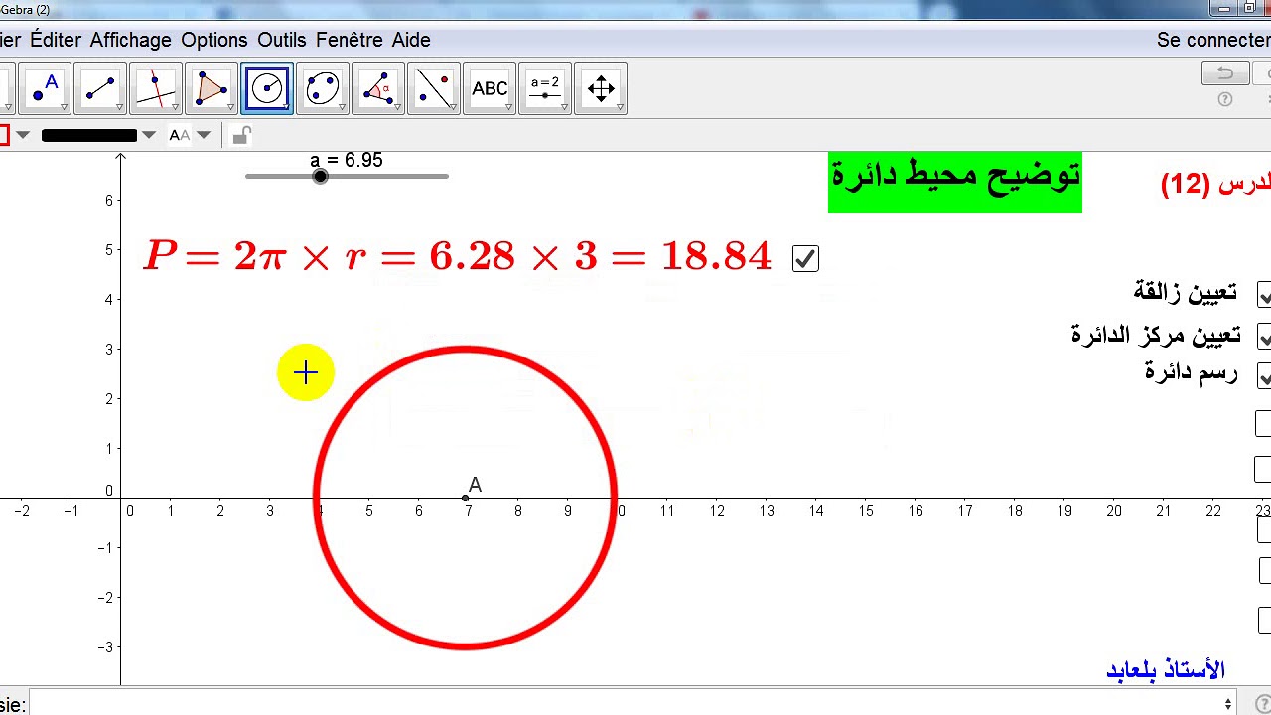Open the Options menu
The image size is (1271, 715).
coord(214,40)
